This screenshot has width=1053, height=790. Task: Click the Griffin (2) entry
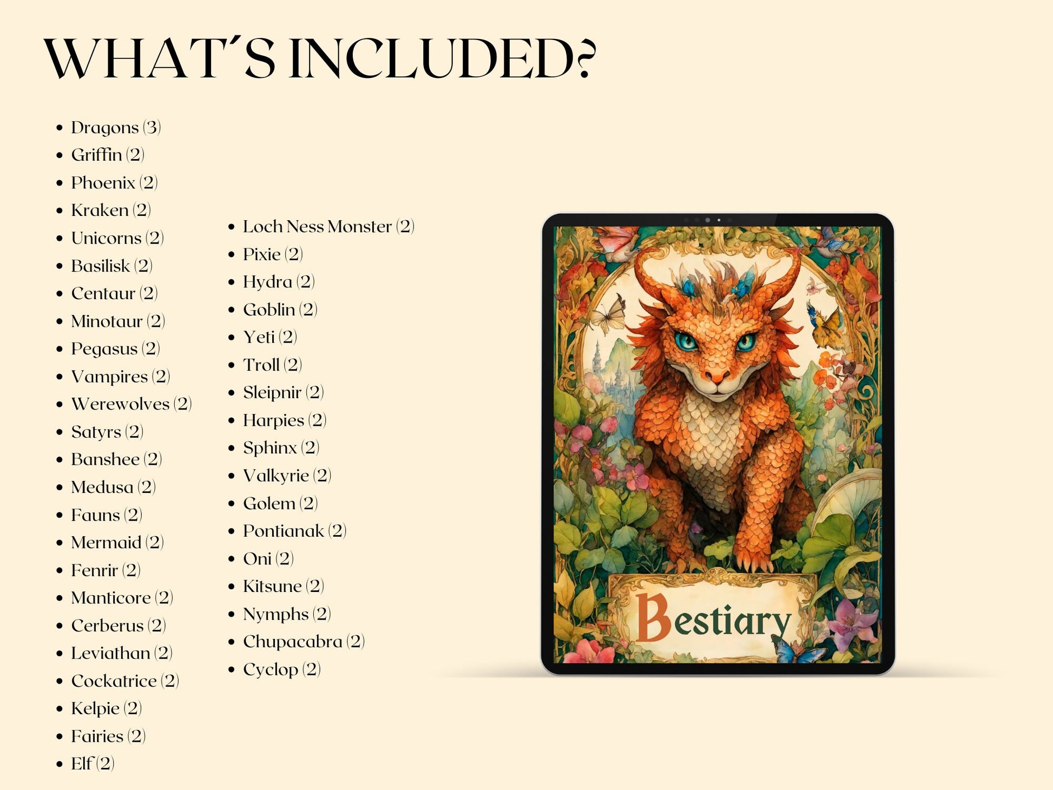click(108, 155)
